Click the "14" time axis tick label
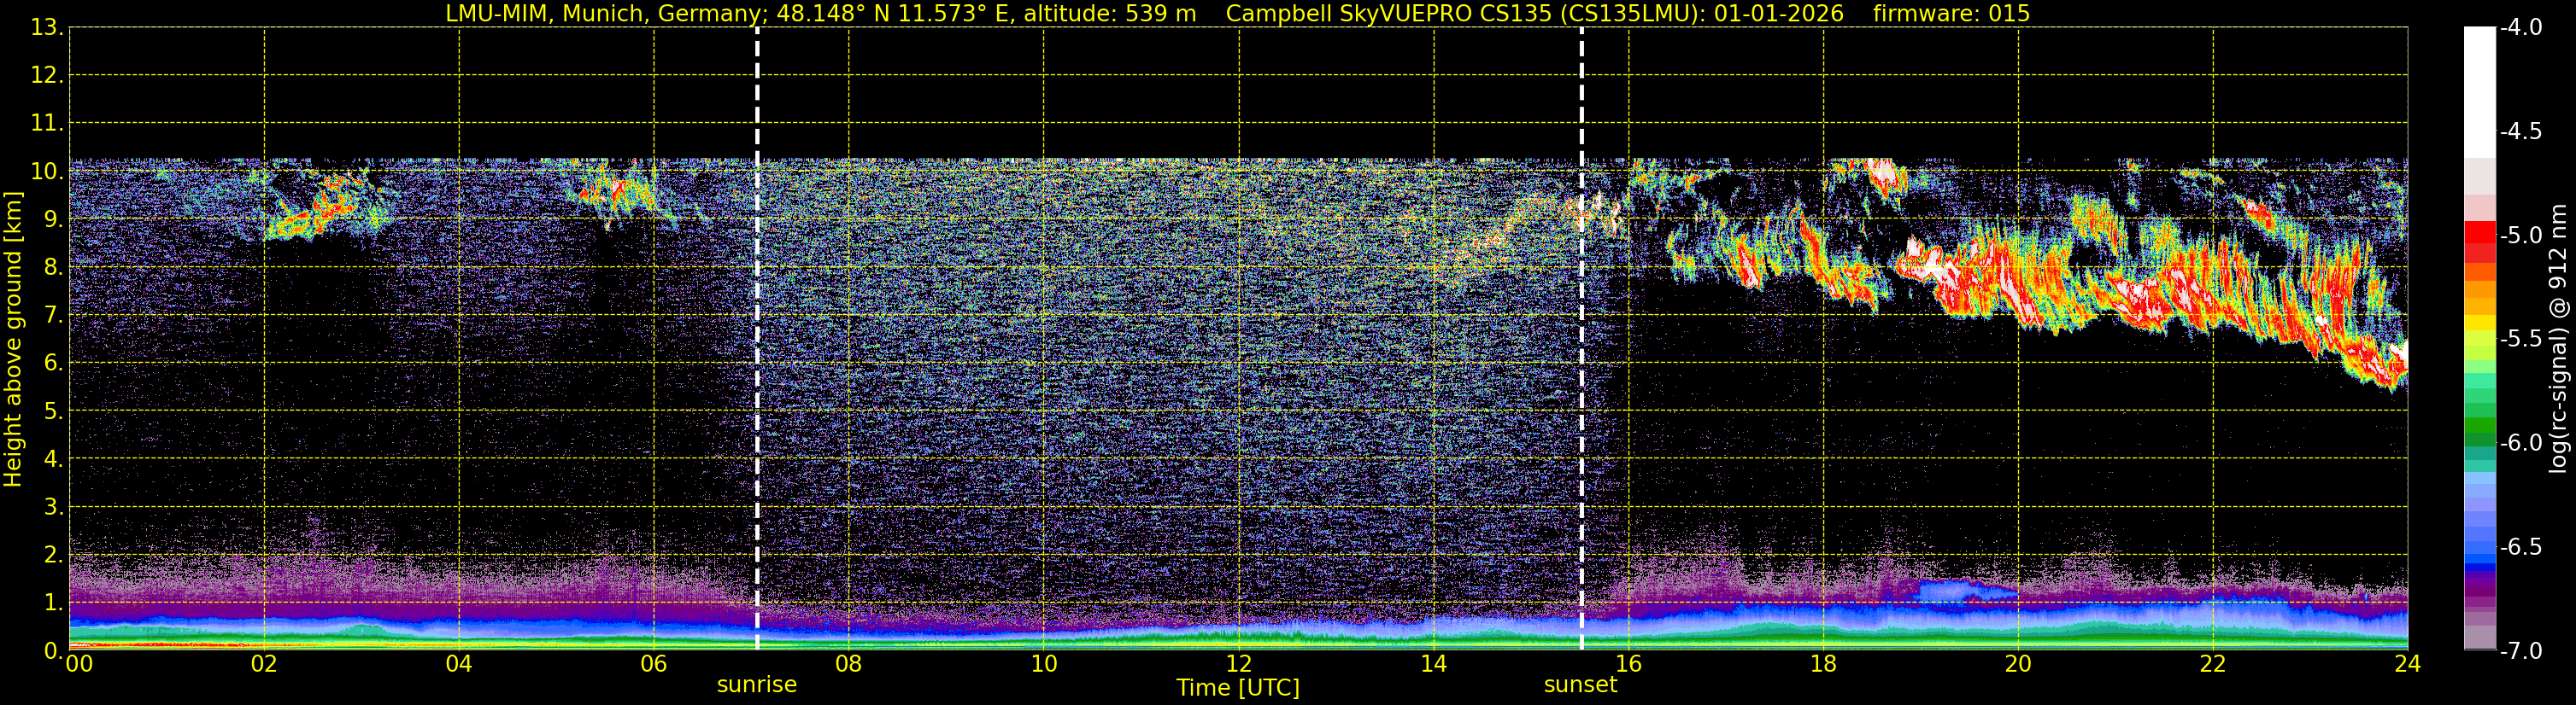This screenshot has height=705, width=2576. click(1433, 664)
